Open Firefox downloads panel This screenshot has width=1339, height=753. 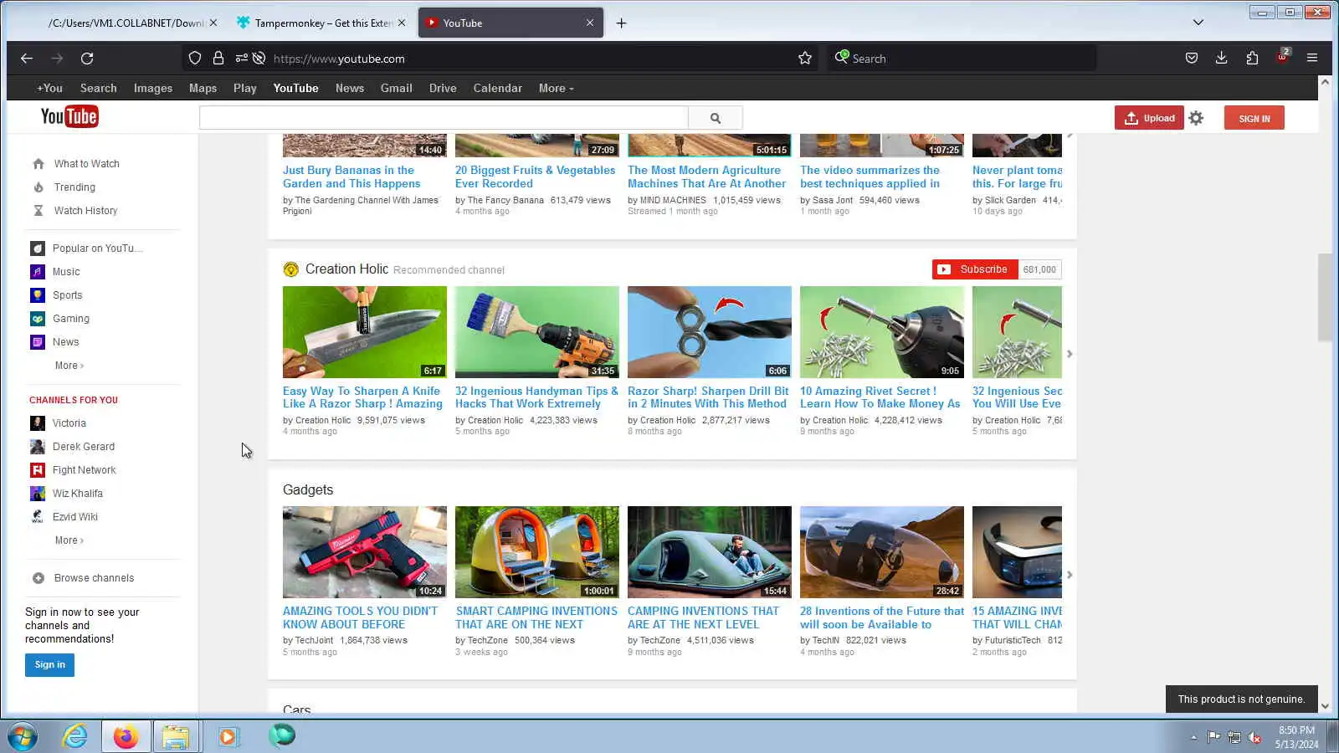(1222, 59)
